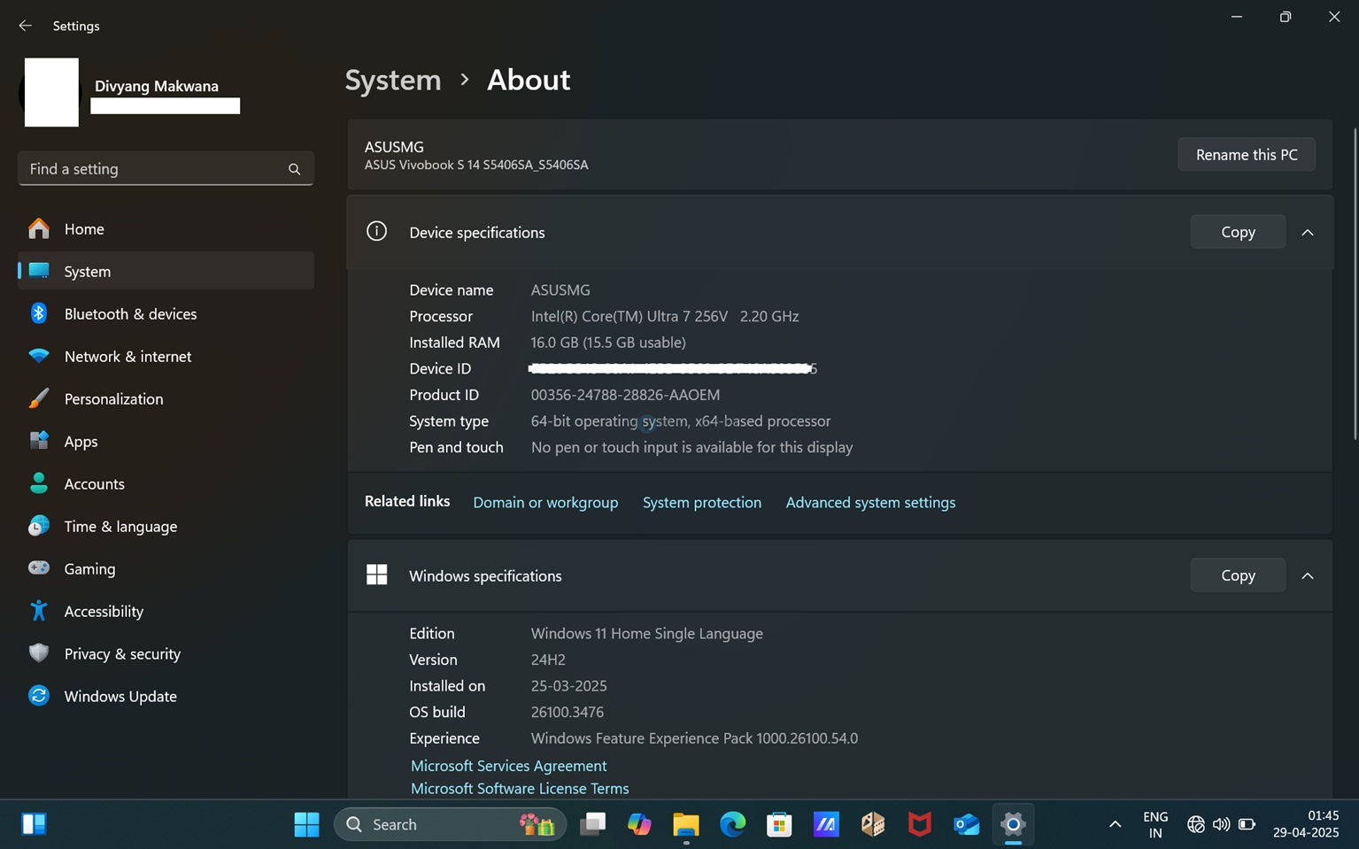Open Home settings page
Screen dimensions: 1359x849
pos(166,228)
